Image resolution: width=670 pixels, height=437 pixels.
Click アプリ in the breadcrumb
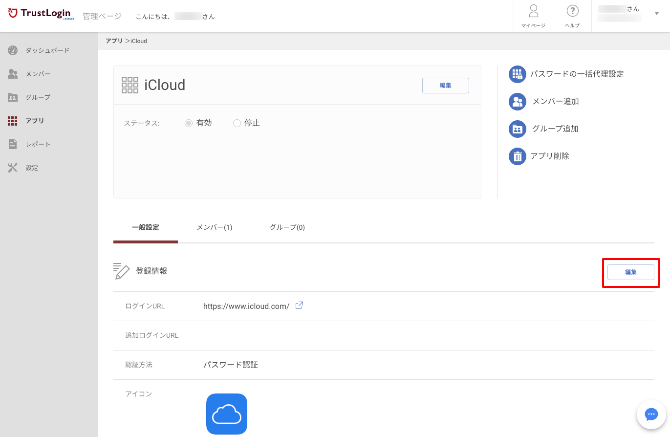tap(114, 41)
